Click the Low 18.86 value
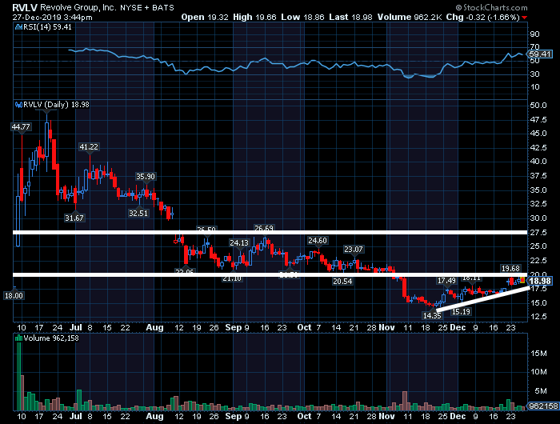Viewport: 560px width, 424px height. pos(302,17)
